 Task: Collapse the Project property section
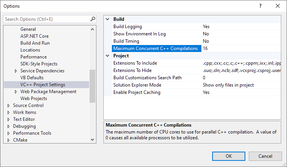pos(108,56)
